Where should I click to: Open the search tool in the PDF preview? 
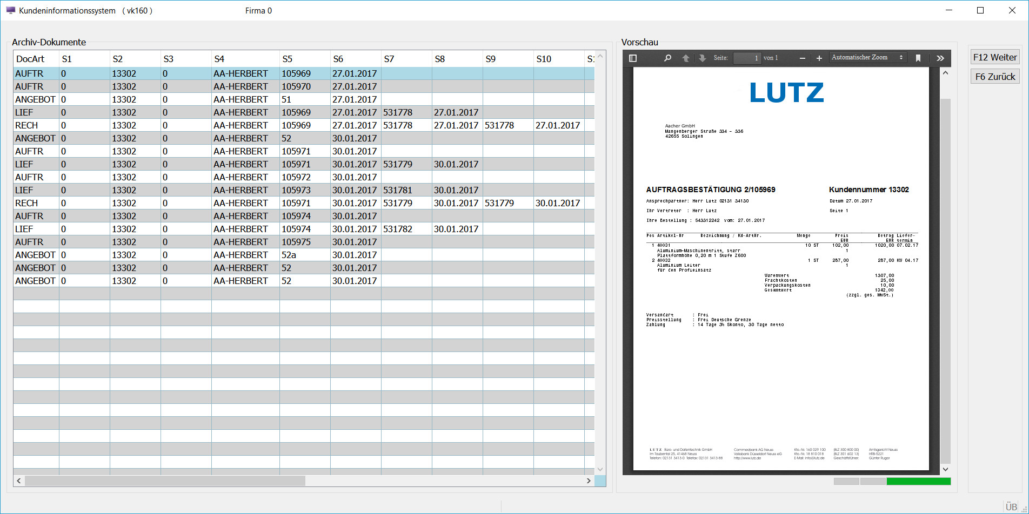(x=667, y=58)
